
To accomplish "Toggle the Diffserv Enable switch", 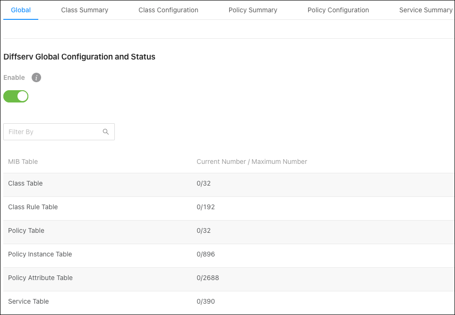I will point(16,96).
